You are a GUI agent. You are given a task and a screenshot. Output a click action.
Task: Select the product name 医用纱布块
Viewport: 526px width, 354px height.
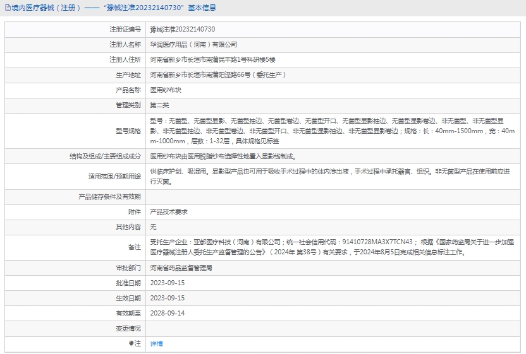166,90
